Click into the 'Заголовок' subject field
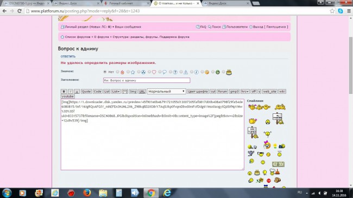353x198 pixels. [147, 80]
